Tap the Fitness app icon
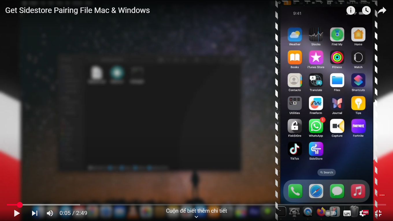The width and height of the screenshot is (393, 221). coord(337,57)
